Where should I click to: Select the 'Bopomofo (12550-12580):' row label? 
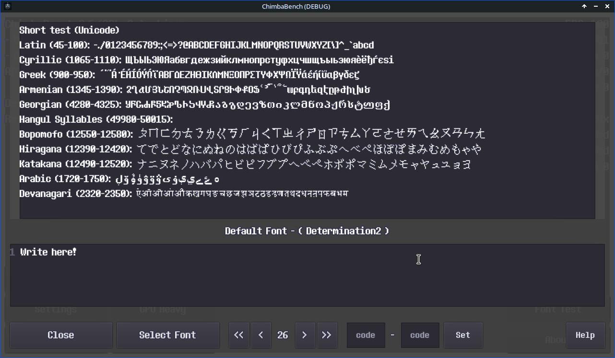(x=76, y=134)
